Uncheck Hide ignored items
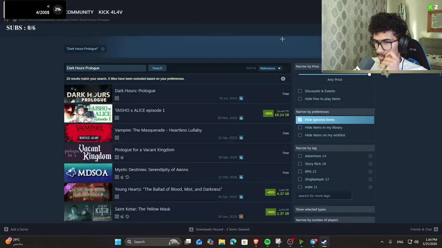This screenshot has height=248, width=442. [x=300, y=120]
